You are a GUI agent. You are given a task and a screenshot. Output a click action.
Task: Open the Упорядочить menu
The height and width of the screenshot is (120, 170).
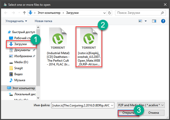point(16,21)
